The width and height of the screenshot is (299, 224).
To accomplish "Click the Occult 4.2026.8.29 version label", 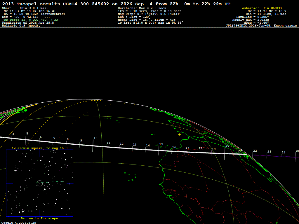I will click(x=19, y=223).
